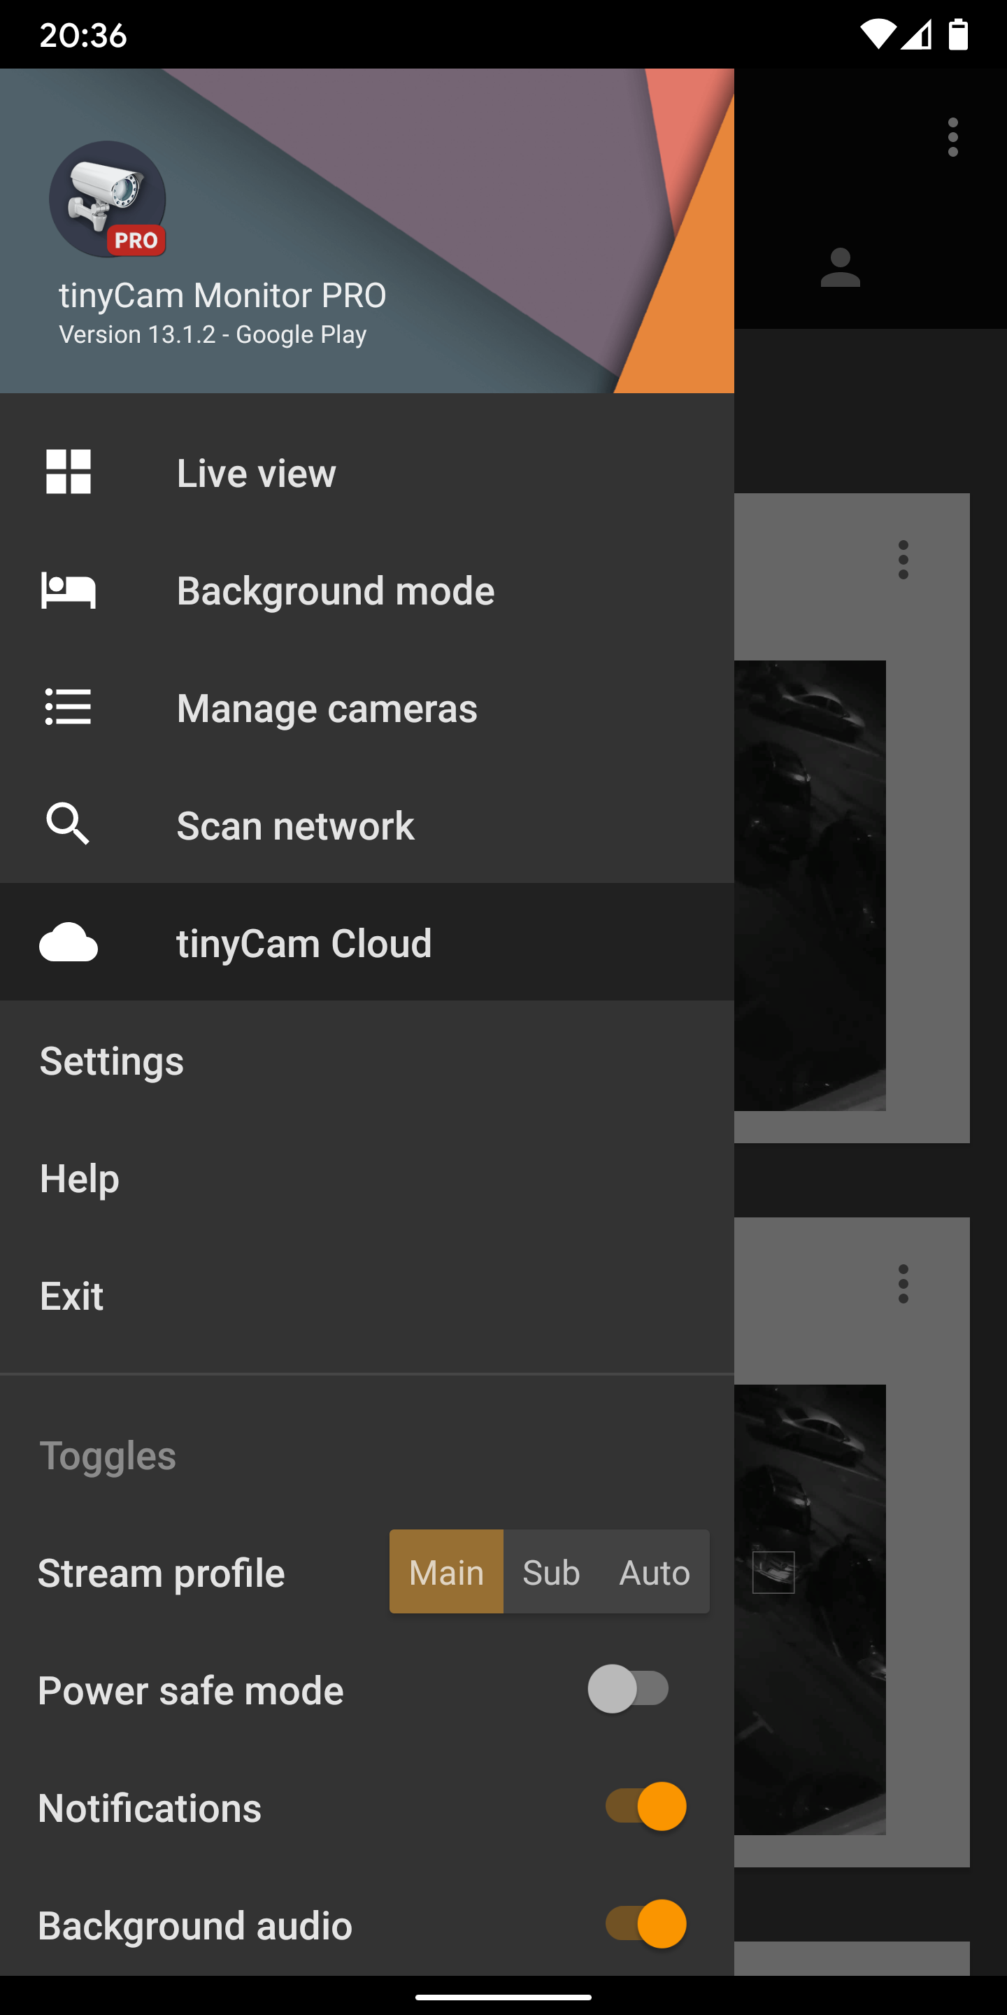Image resolution: width=1007 pixels, height=2015 pixels.
Task: Tap the tinyCam PRO camera logo
Action: (107, 199)
